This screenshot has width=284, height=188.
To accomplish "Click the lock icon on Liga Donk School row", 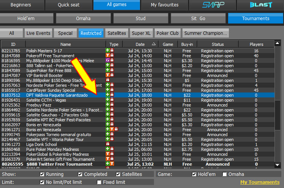I will point(108,144).
